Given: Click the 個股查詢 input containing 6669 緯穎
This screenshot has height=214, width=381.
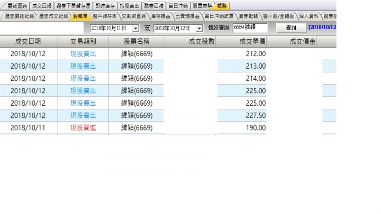Looking at the screenshot, I should pyautogui.click(x=250, y=27).
